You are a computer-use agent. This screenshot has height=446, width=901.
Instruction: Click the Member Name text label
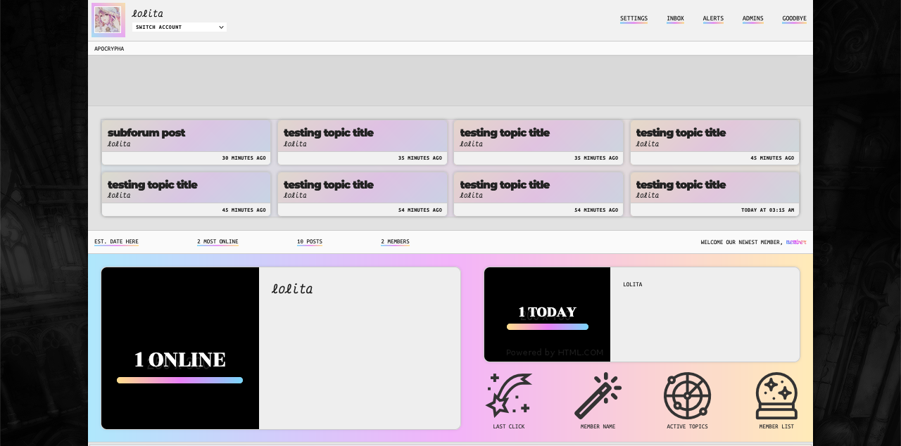598,427
